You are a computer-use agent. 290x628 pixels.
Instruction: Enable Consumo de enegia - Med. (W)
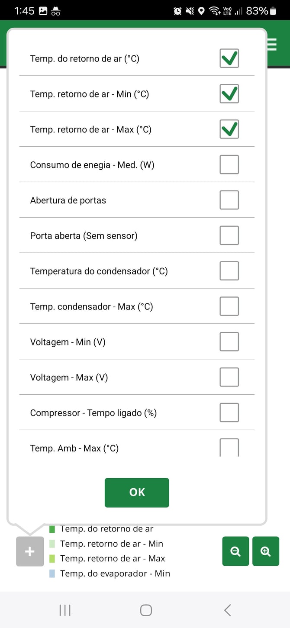pos(229,164)
